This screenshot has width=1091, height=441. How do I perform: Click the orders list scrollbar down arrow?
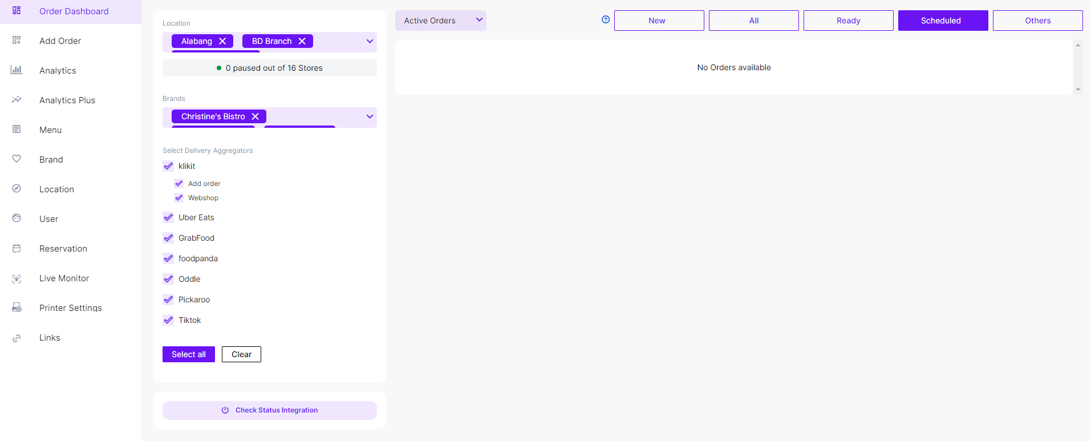coord(1078,90)
